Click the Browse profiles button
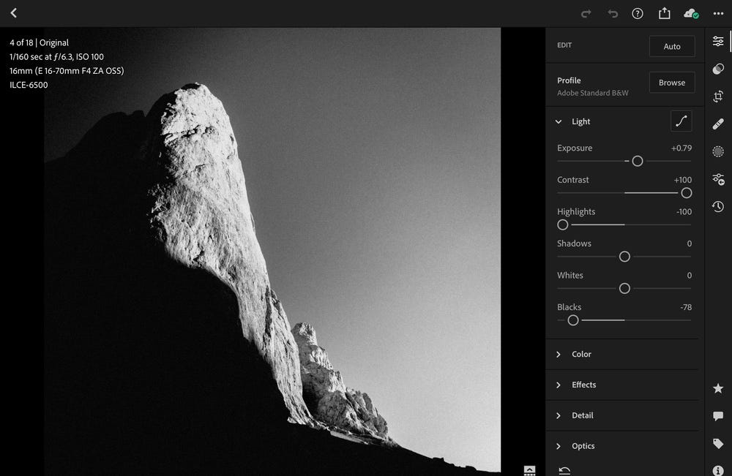Image resolution: width=732 pixels, height=476 pixels. [x=672, y=83]
